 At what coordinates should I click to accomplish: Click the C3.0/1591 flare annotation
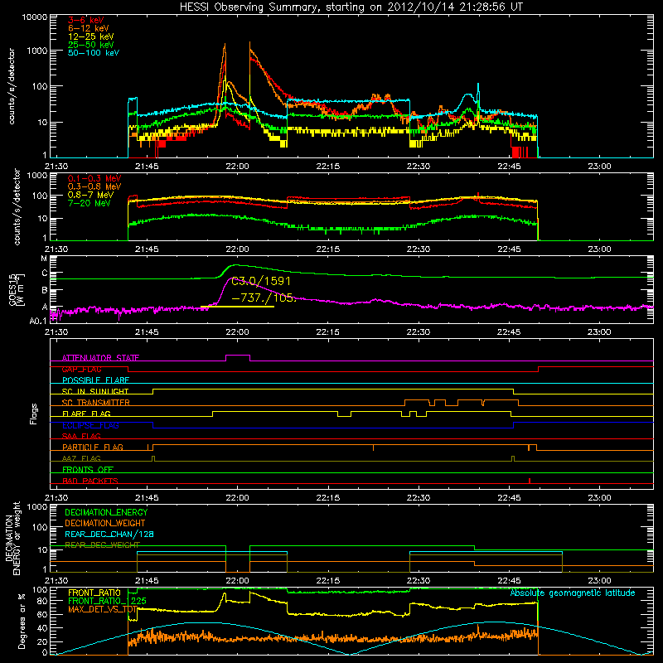coord(261,281)
